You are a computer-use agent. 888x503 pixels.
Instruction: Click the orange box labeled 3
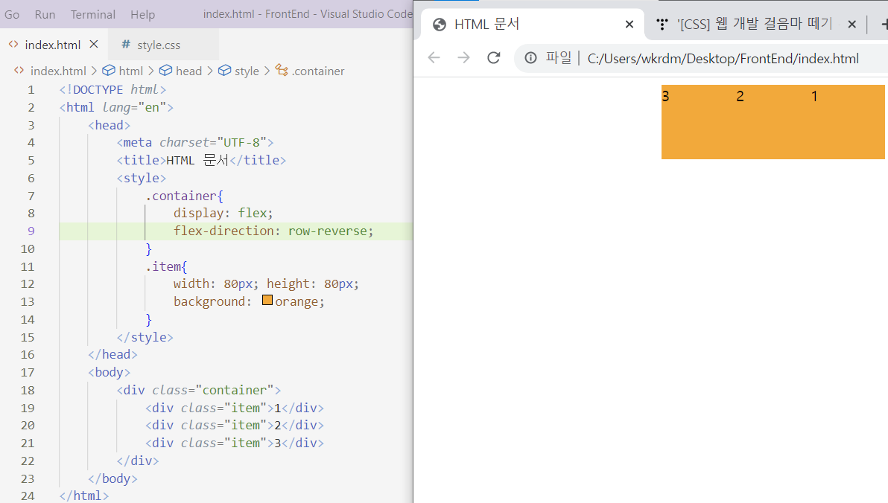click(698, 121)
